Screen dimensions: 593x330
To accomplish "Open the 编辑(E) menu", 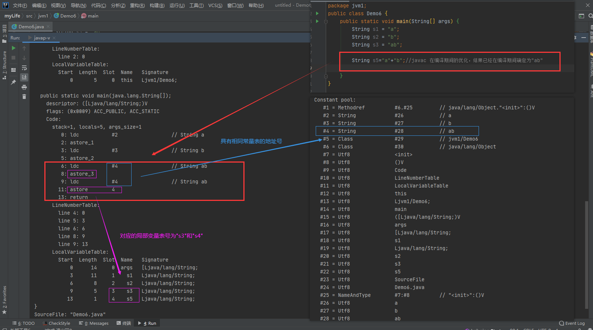I will 39,5.
